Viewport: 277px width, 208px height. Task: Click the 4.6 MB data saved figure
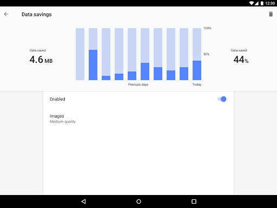41,60
